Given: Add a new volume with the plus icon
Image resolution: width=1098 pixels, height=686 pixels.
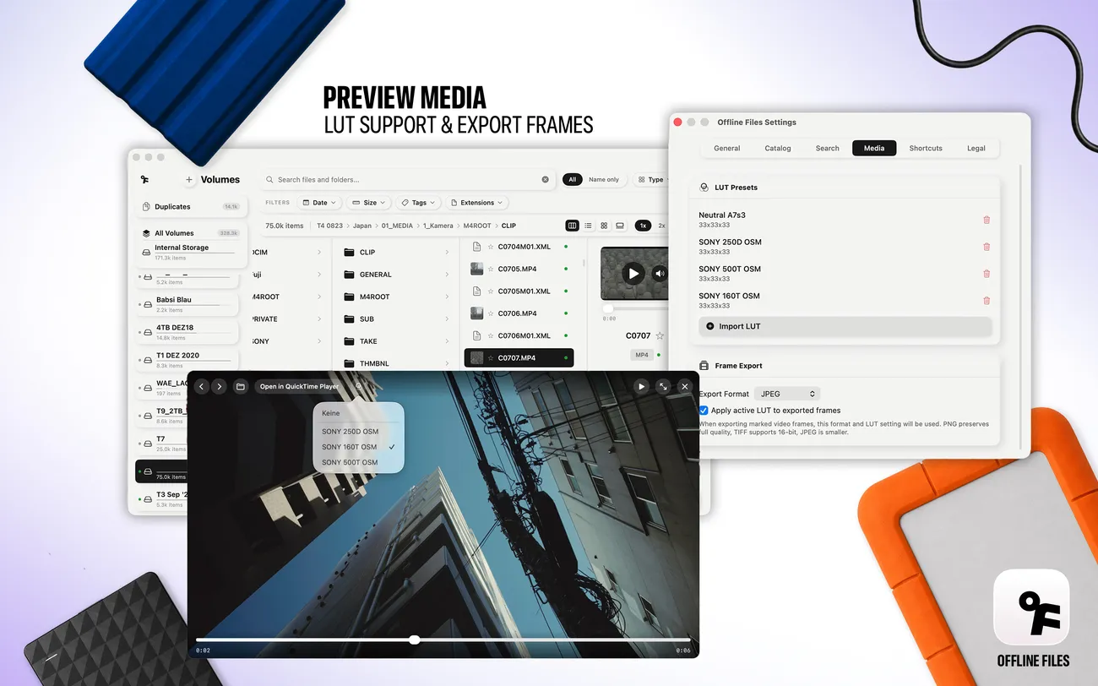Looking at the screenshot, I should [x=189, y=180].
